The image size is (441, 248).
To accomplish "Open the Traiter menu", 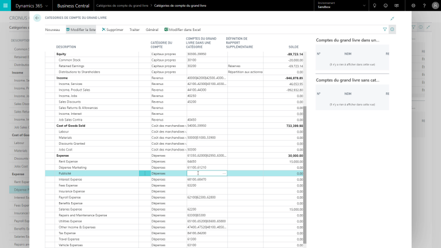I will pyautogui.click(x=134, y=29).
